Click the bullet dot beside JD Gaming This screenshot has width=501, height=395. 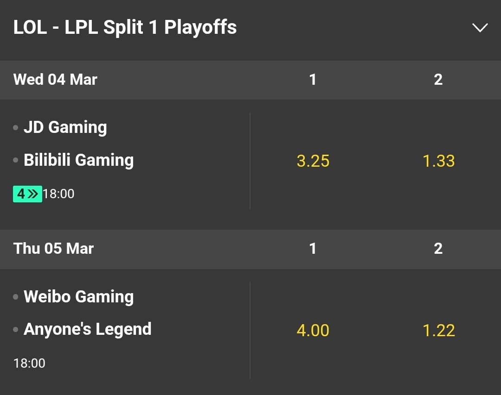tap(16, 127)
